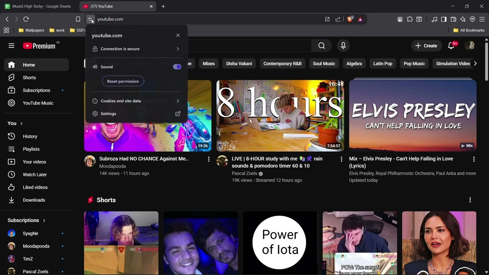
Task: Select Simulation Video chip
Action: tap(453, 64)
